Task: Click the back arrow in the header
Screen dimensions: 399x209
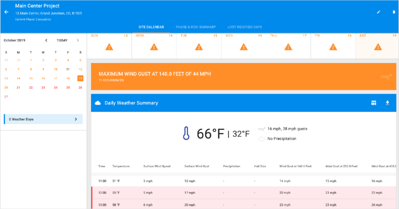Action: 6,12
